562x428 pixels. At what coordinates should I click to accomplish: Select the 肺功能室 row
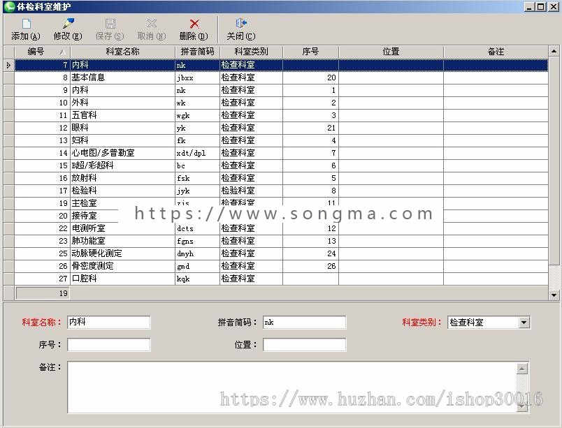(x=281, y=241)
